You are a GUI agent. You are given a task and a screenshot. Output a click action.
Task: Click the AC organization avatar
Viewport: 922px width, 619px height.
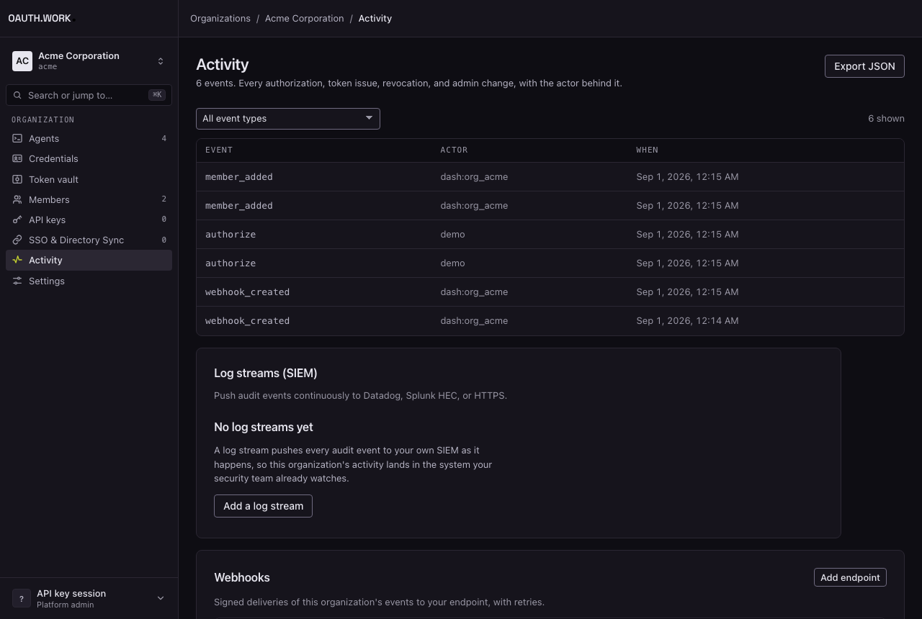[x=22, y=61]
